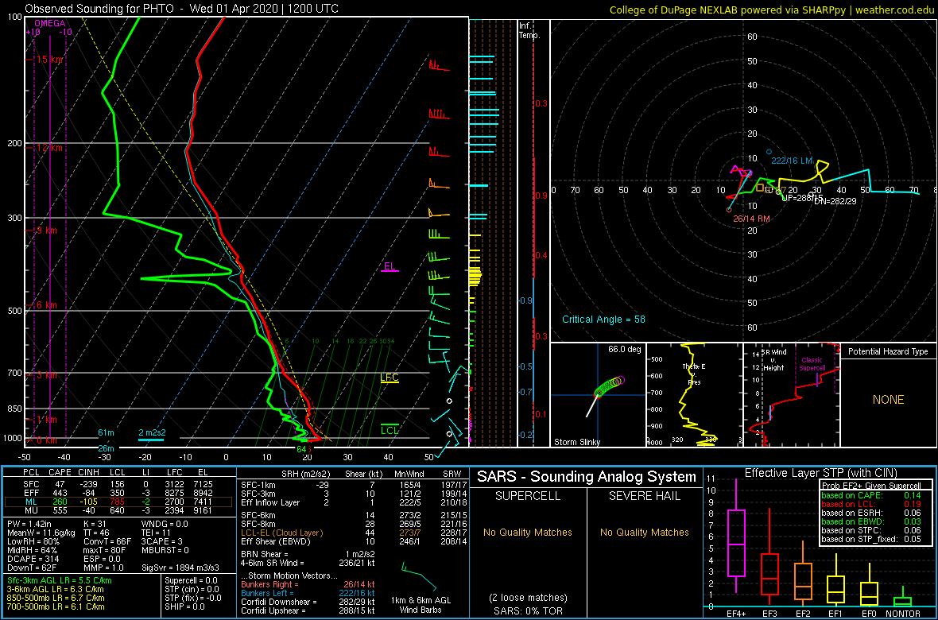Click the Effective Layer STP (with CIN) title
This screenshot has height=620, width=938.
pyautogui.click(x=820, y=474)
